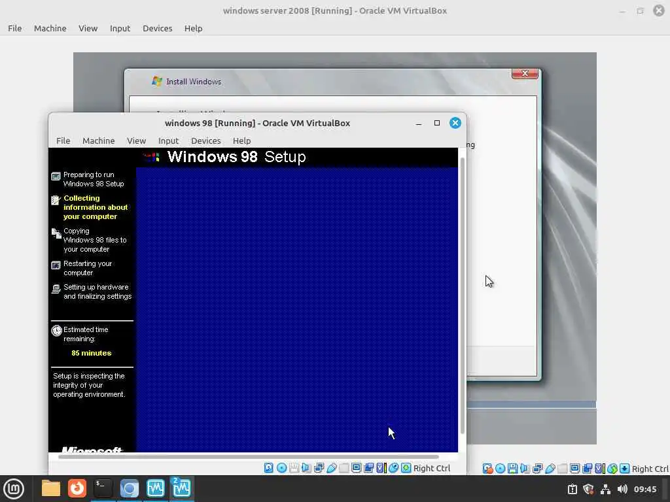This screenshot has height=502, width=670.
Task: Open Input menu in windows 98 window
Action: (168, 141)
